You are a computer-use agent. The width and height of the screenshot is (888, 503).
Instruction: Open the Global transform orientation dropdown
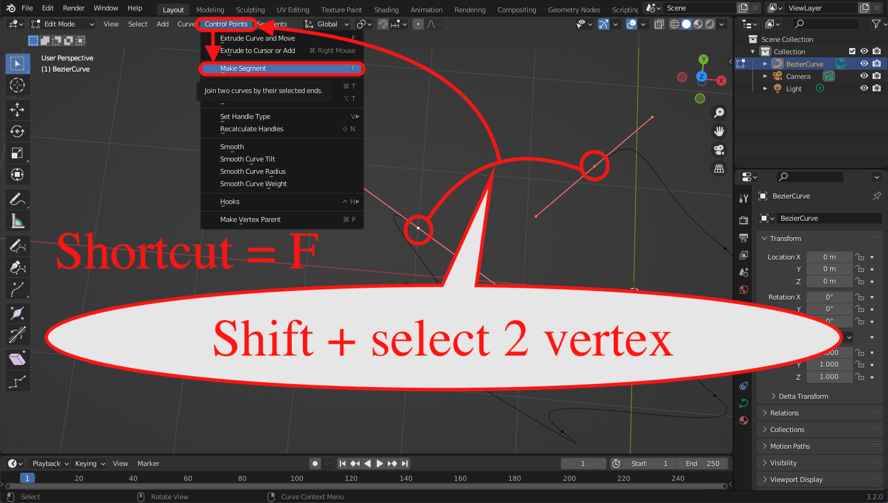coord(327,24)
